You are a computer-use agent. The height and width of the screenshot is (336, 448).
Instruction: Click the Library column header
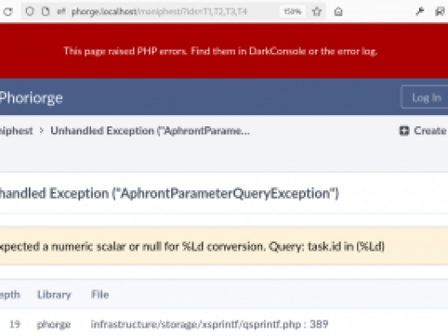tap(54, 294)
